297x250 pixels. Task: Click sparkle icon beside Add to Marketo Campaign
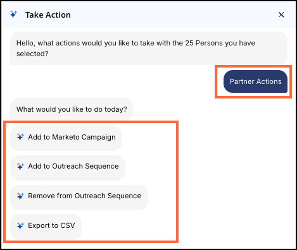pos(20,137)
